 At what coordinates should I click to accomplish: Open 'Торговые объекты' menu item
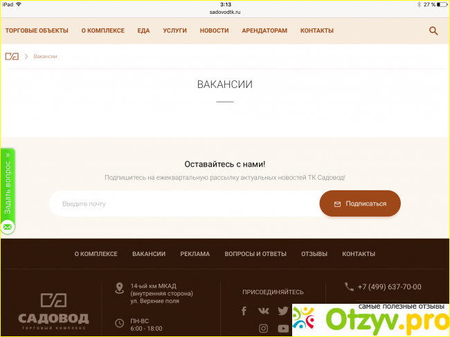[x=37, y=30]
